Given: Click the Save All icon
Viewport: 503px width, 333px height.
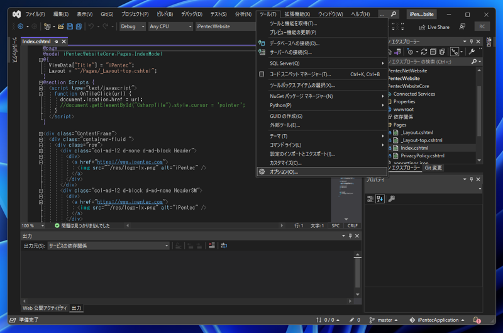Looking at the screenshot, I should 79,26.
